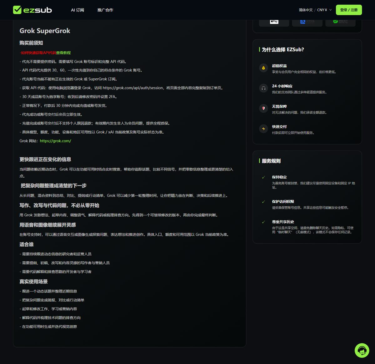The image size is (375, 364).
Task: Click the 保持稳定 rule title
Action: tap(279, 177)
